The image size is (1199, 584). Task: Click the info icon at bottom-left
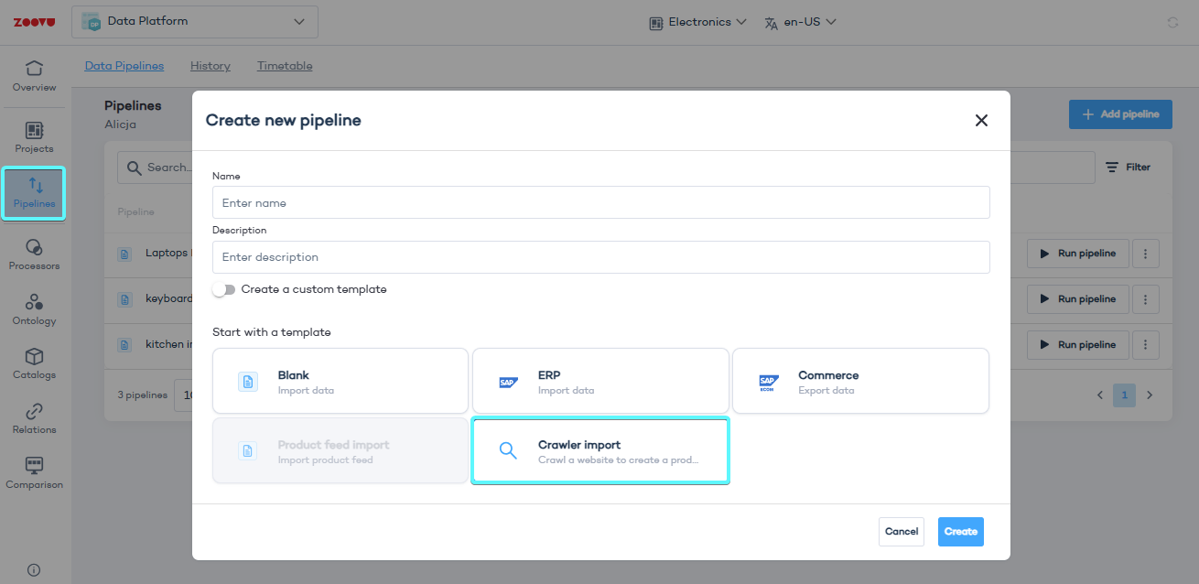pos(34,569)
